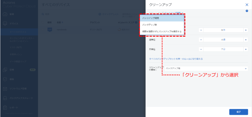Close the クリーンアップ panel with X
This screenshot has width=252, height=117.
247,5
